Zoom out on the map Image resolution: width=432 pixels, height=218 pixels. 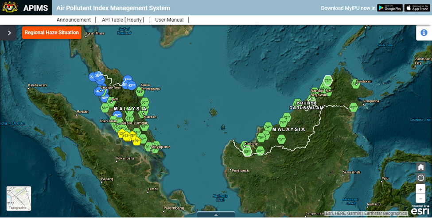tap(420, 198)
